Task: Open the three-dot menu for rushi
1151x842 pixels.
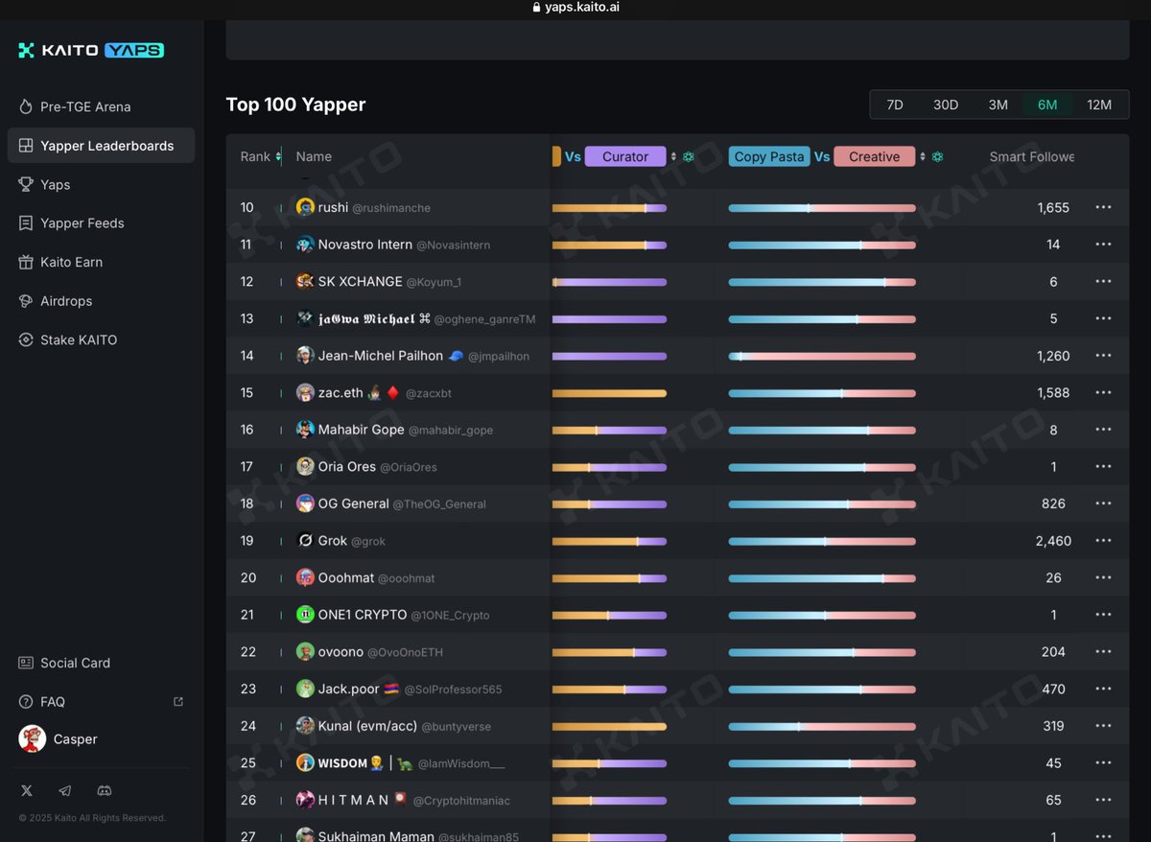Action: click(x=1103, y=207)
